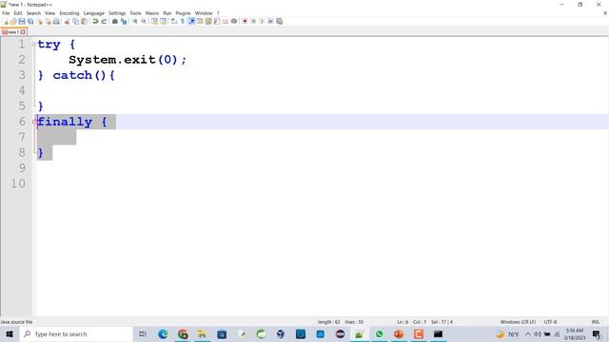Open the User Defined Language dialog icon

click(200, 21)
